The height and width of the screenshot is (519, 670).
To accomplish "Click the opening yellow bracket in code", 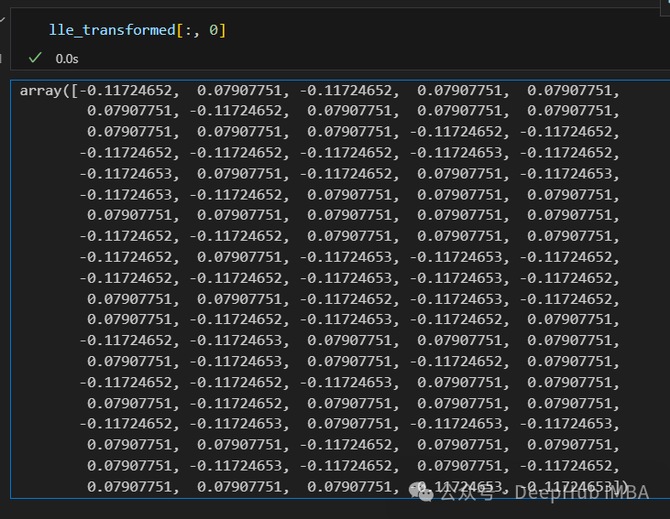I will coord(180,30).
